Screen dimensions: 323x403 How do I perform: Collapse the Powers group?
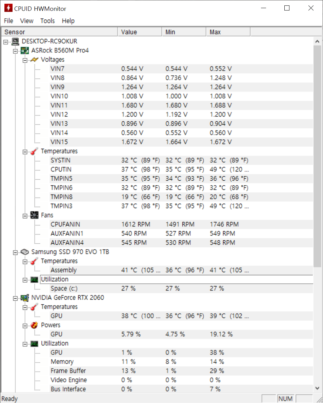point(25,326)
